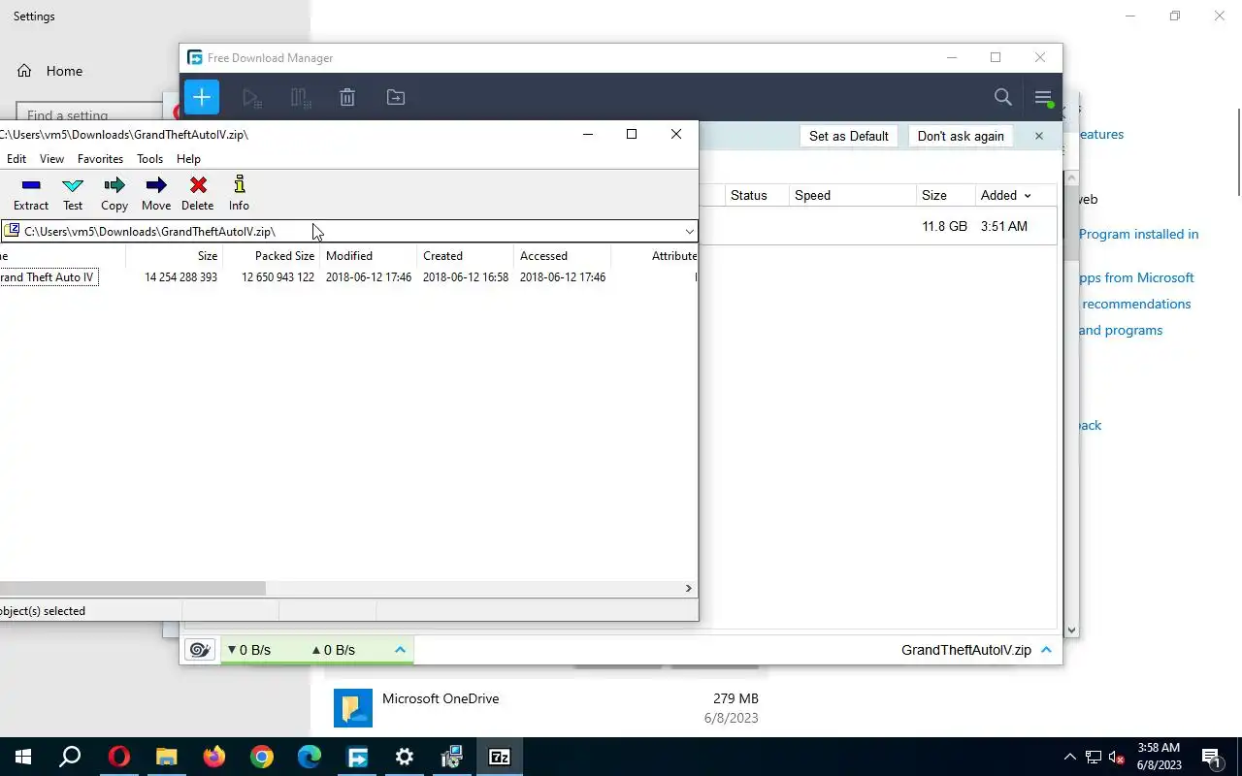This screenshot has height=776, width=1242.
Task: Sort downloads by Speed column
Action: (853, 195)
